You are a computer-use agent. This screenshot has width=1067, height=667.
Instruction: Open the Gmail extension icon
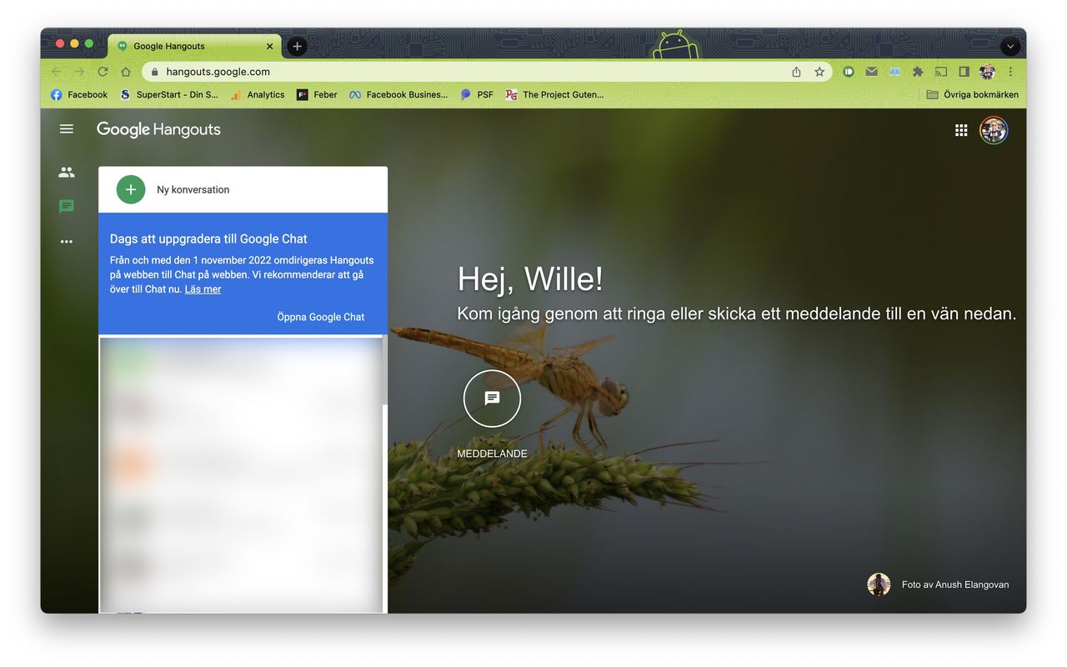(871, 72)
